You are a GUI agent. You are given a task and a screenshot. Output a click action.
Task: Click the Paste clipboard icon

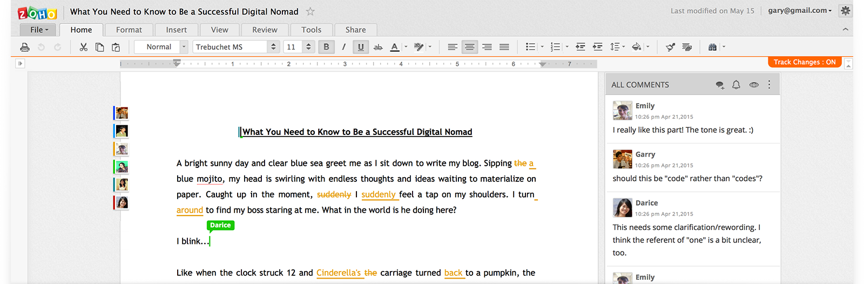(116, 47)
